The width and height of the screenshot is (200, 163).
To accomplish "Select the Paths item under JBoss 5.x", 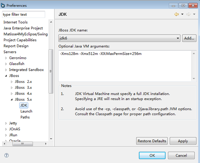I will (x=25, y=117).
